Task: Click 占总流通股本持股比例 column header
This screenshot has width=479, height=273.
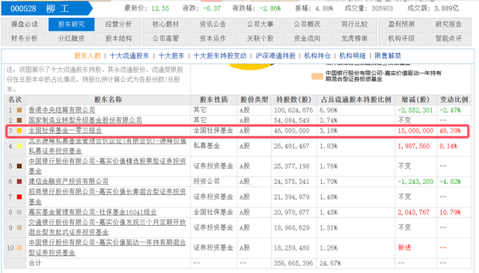Action: (356, 99)
